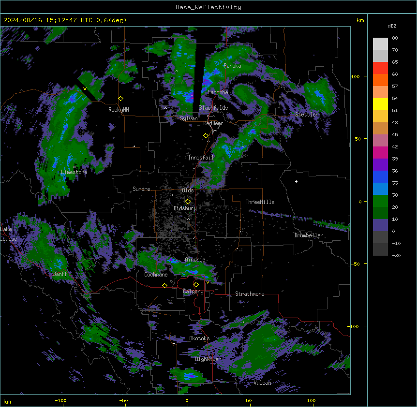Click the bright green swatch between 30 and 20
Image resolution: width=417 pixels, height=407 pixels.
point(380,201)
